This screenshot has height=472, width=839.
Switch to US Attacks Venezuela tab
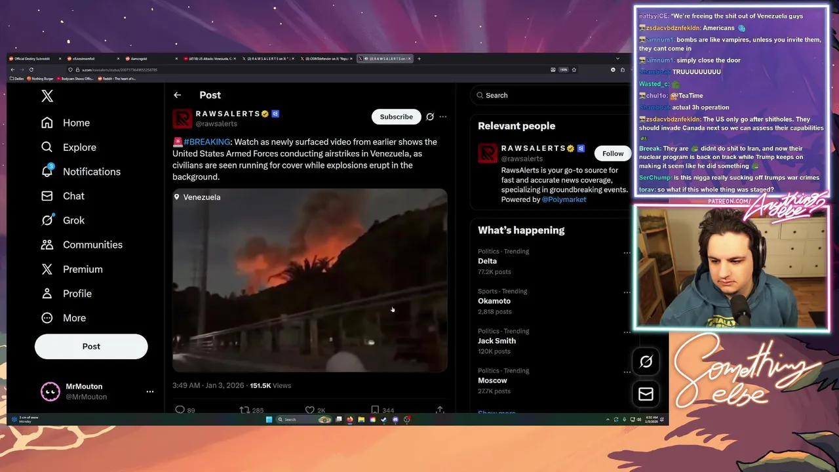pos(210,58)
